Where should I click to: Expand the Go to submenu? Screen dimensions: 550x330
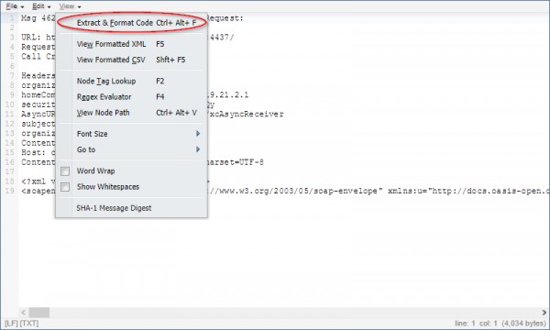click(131, 149)
